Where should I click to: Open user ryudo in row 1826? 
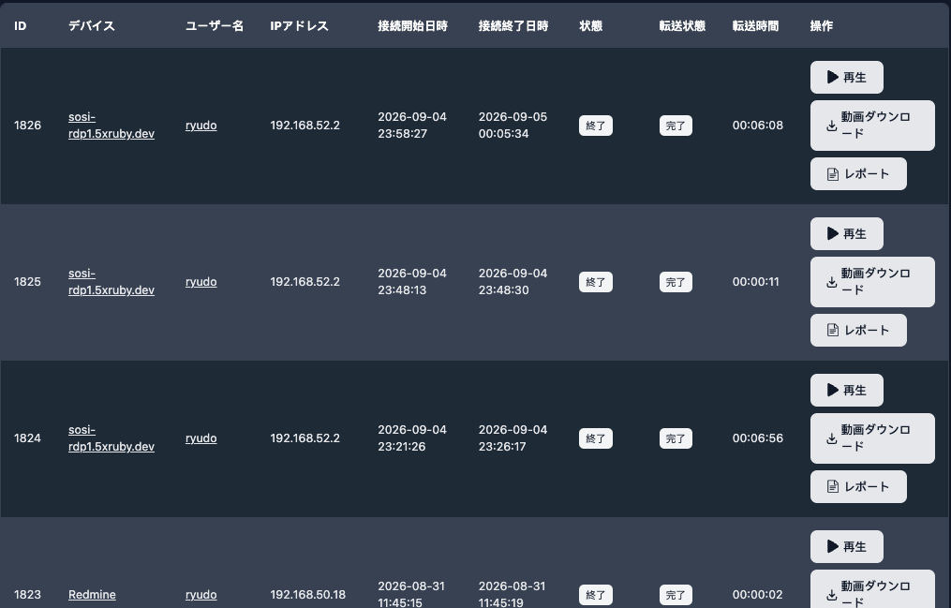point(201,126)
